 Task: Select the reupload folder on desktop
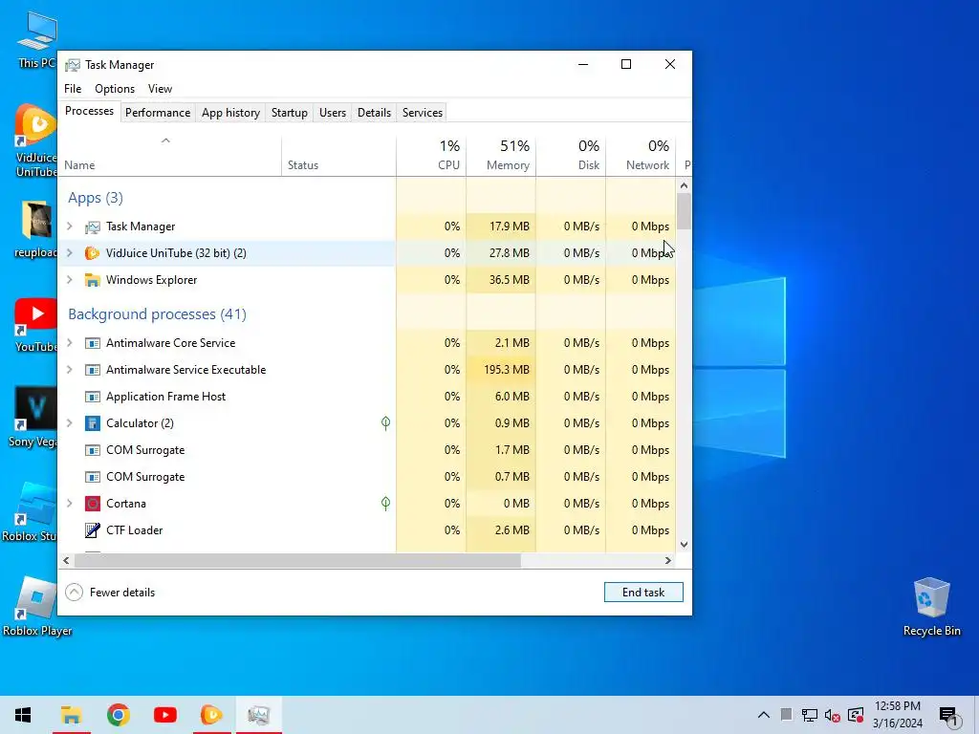tap(36, 229)
